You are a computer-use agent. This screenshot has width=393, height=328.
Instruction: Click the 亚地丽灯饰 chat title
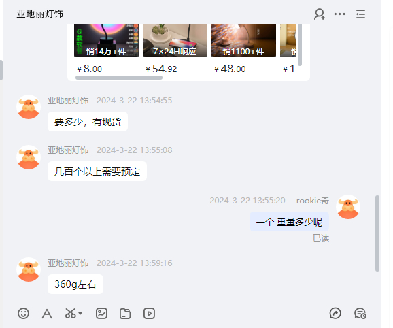click(x=40, y=14)
